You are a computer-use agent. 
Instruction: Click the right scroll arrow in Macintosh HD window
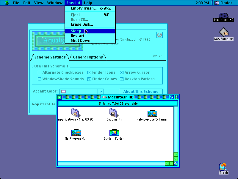coord(171,163)
